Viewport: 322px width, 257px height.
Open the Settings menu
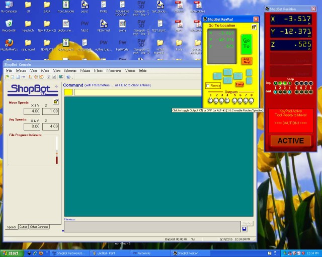click(70, 71)
